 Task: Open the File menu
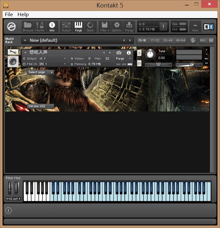pos(9,14)
